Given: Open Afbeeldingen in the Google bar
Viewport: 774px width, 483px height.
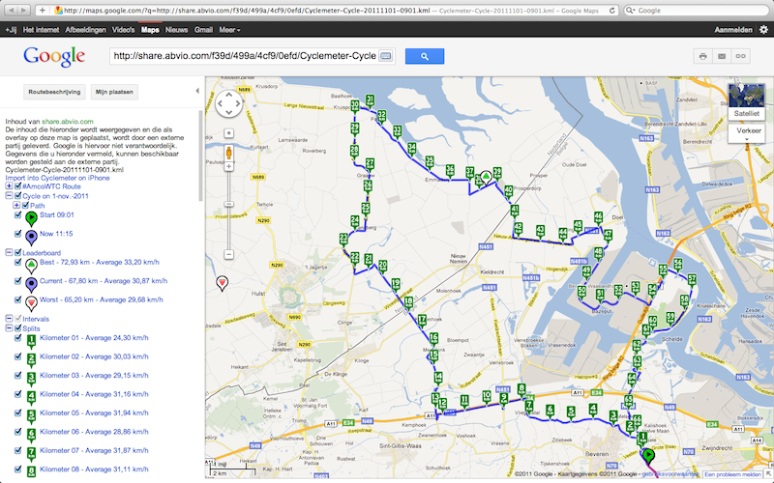Looking at the screenshot, I should (x=85, y=30).
